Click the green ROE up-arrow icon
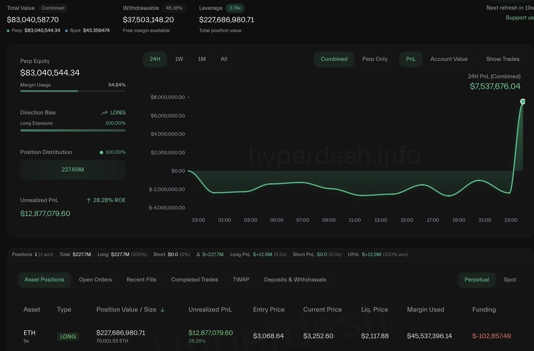The height and width of the screenshot is (351, 534). click(x=89, y=201)
